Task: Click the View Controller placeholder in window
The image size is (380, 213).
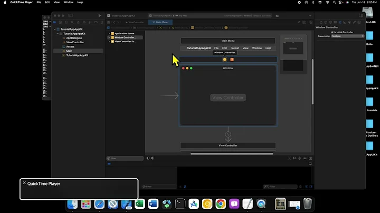Action: [228, 98]
